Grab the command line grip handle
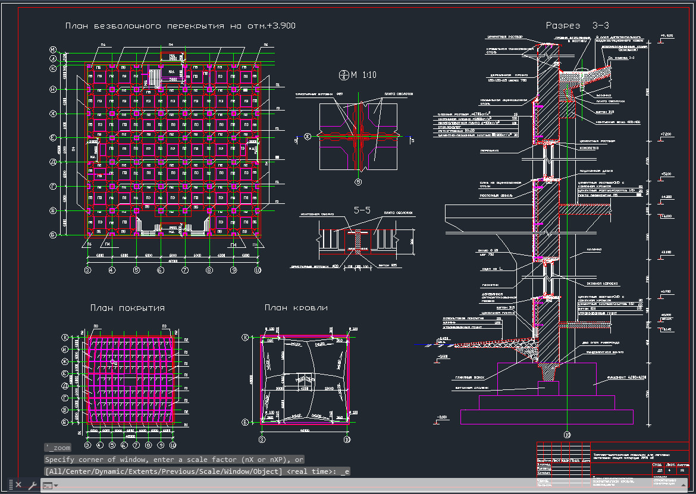This screenshot has height=494, width=696. (10, 485)
